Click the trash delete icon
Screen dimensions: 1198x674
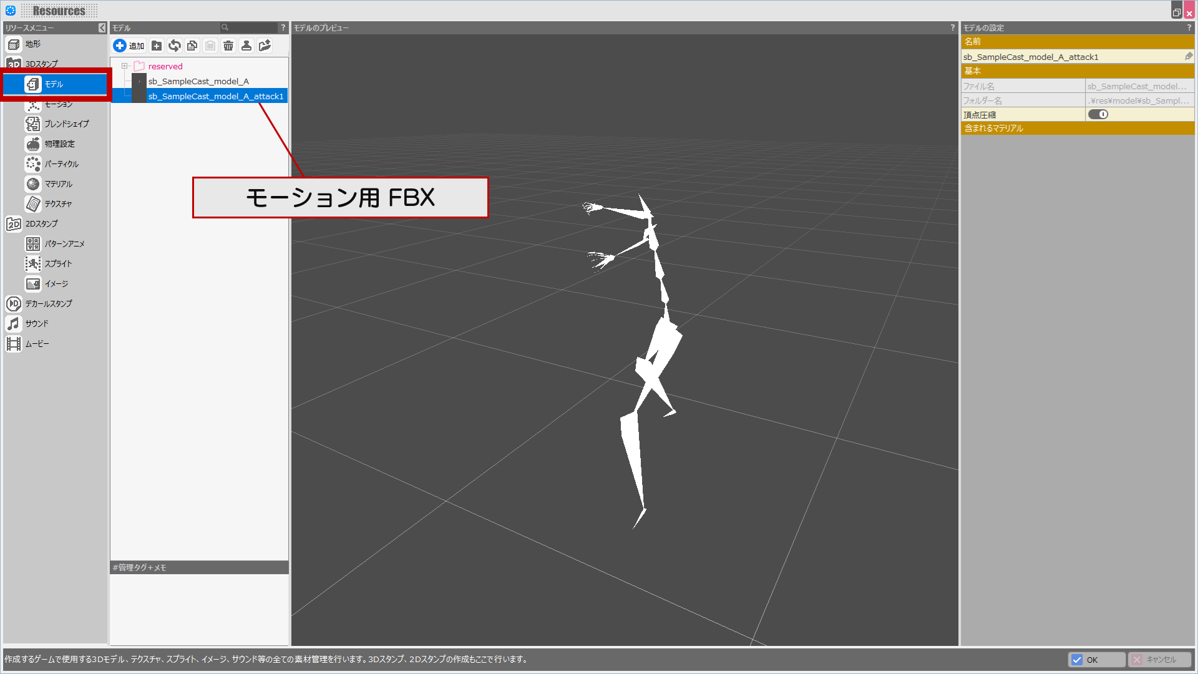[x=228, y=46]
